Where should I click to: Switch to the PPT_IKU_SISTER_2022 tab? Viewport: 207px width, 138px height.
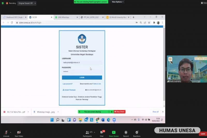point(92,17)
